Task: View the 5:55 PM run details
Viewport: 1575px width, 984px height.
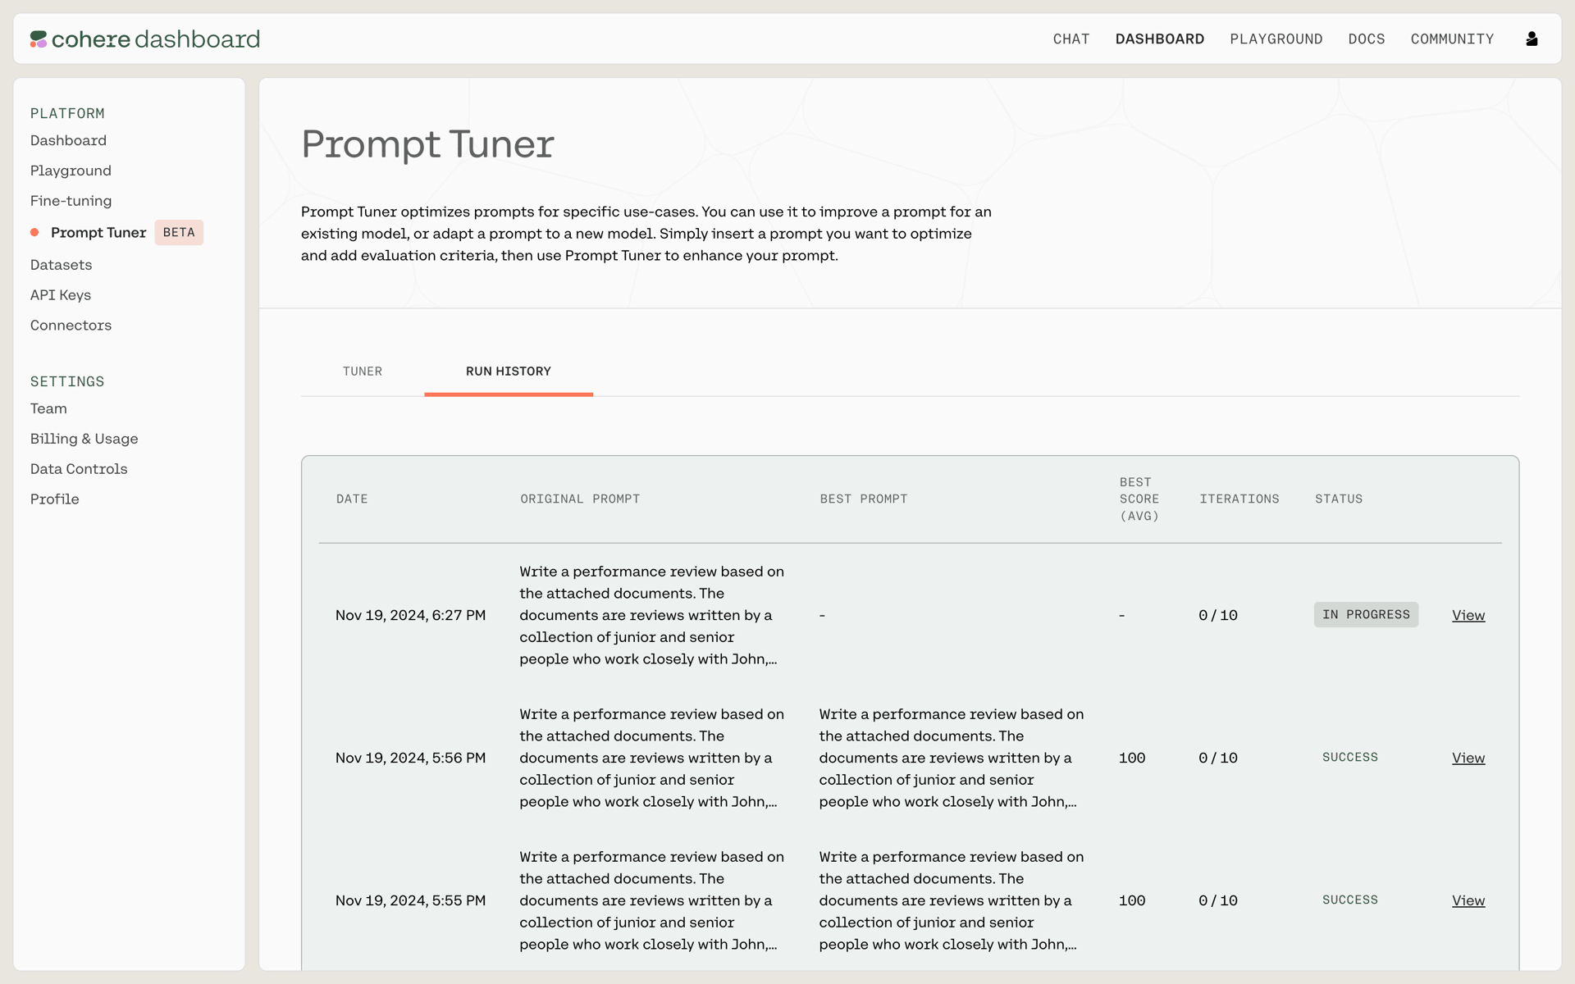Action: pyautogui.click(x=1468, y=900)
